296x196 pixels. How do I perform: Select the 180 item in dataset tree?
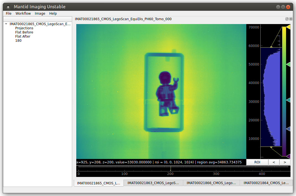18,41
